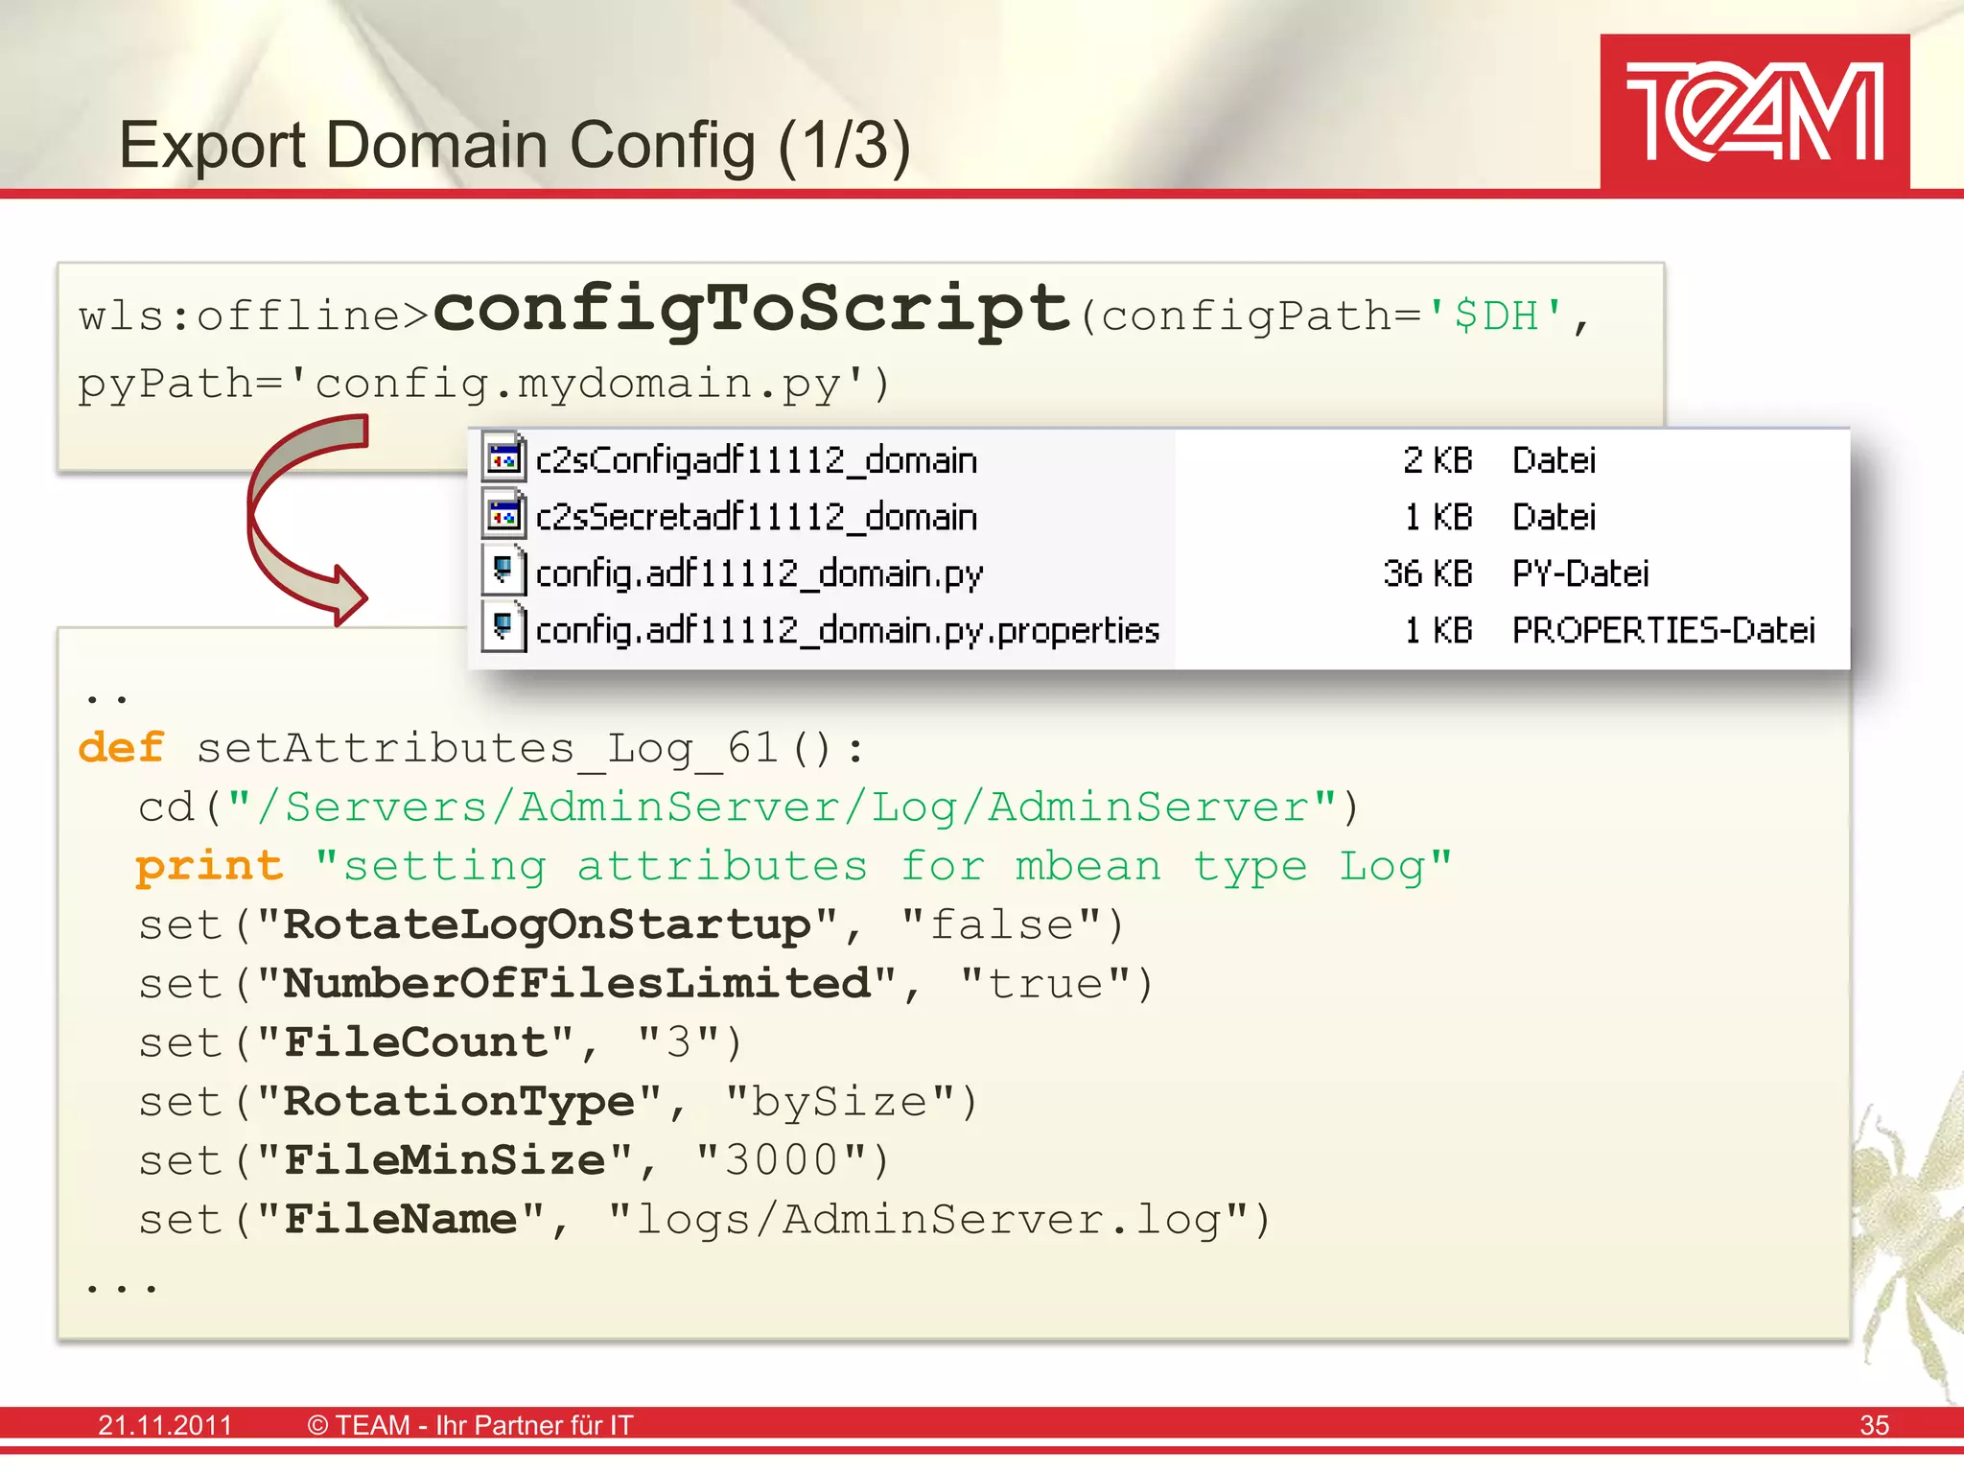
Task: Click the c2sConfigadf11112_domain file icon
Action: click(x=503, y=458)
